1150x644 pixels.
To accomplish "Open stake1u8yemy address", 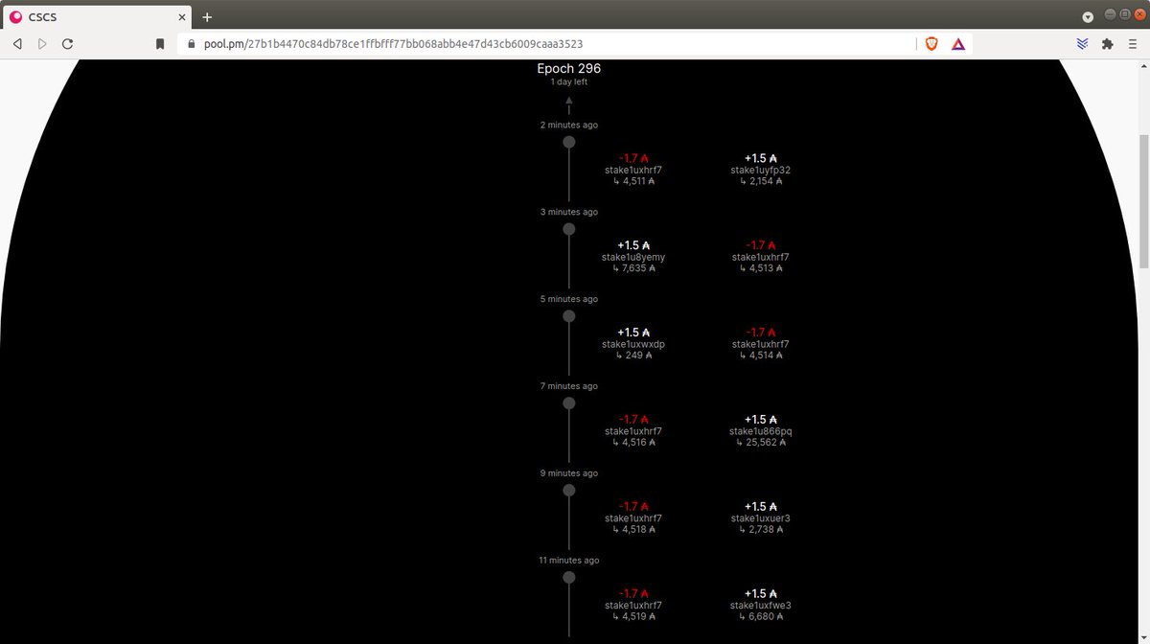I will [x=633, y=257].
